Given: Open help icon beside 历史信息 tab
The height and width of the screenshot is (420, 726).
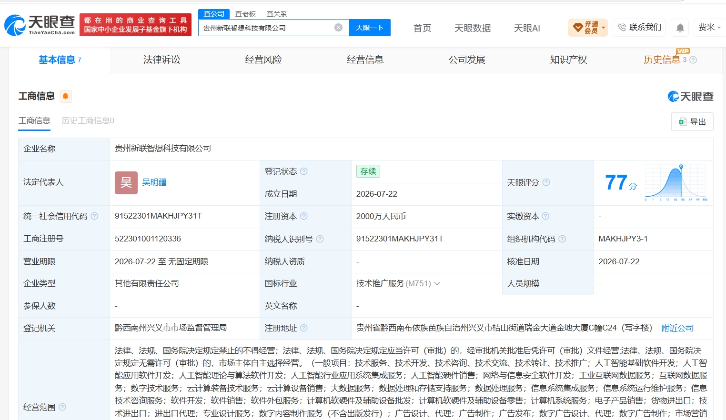Looking at the screenshot, I should (x=693, y=60).
